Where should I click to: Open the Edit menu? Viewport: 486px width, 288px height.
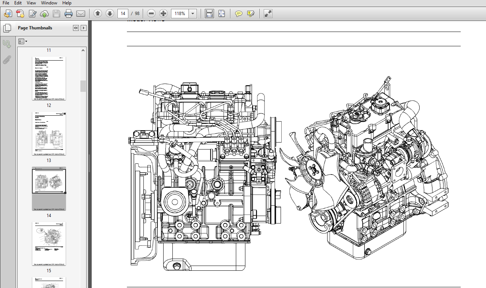pos(18,3)
